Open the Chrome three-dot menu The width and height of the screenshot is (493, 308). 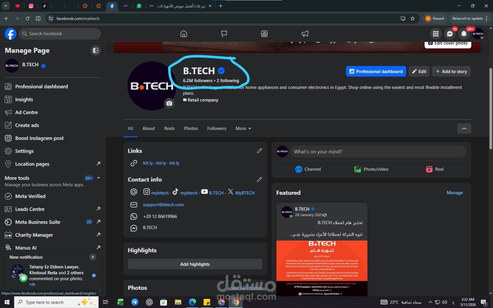(487, 18)
